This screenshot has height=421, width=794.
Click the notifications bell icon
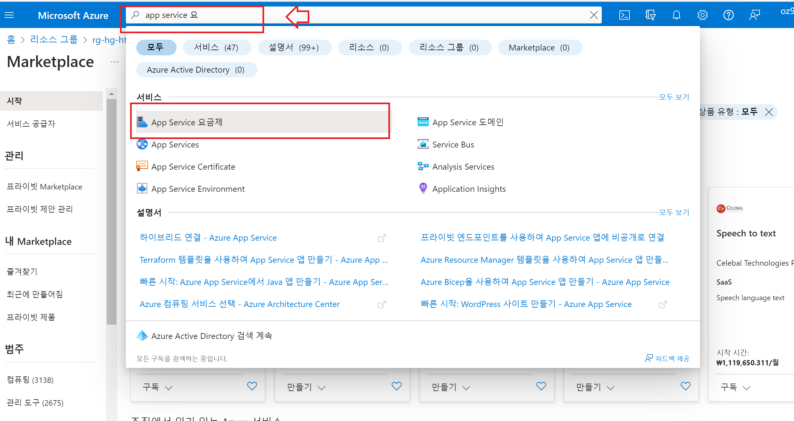(x=677, y=15)
